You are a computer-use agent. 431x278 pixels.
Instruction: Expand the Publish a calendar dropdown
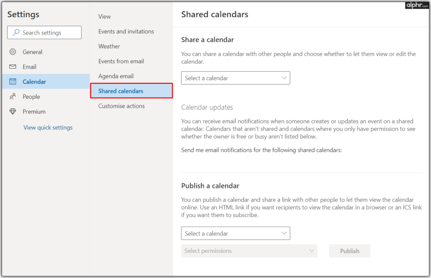point(235,233)
